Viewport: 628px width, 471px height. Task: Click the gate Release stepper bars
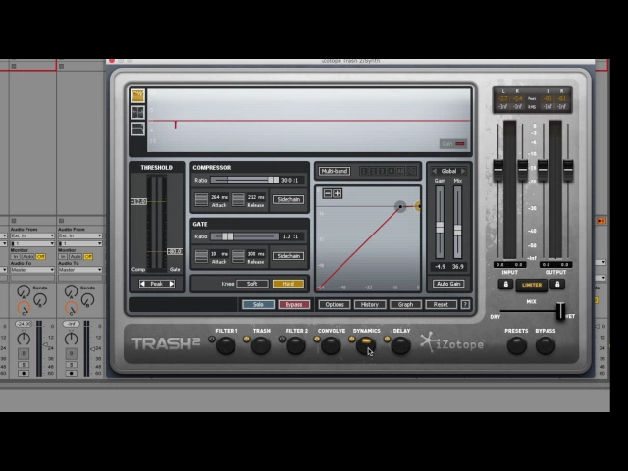(x=238, y=256)
